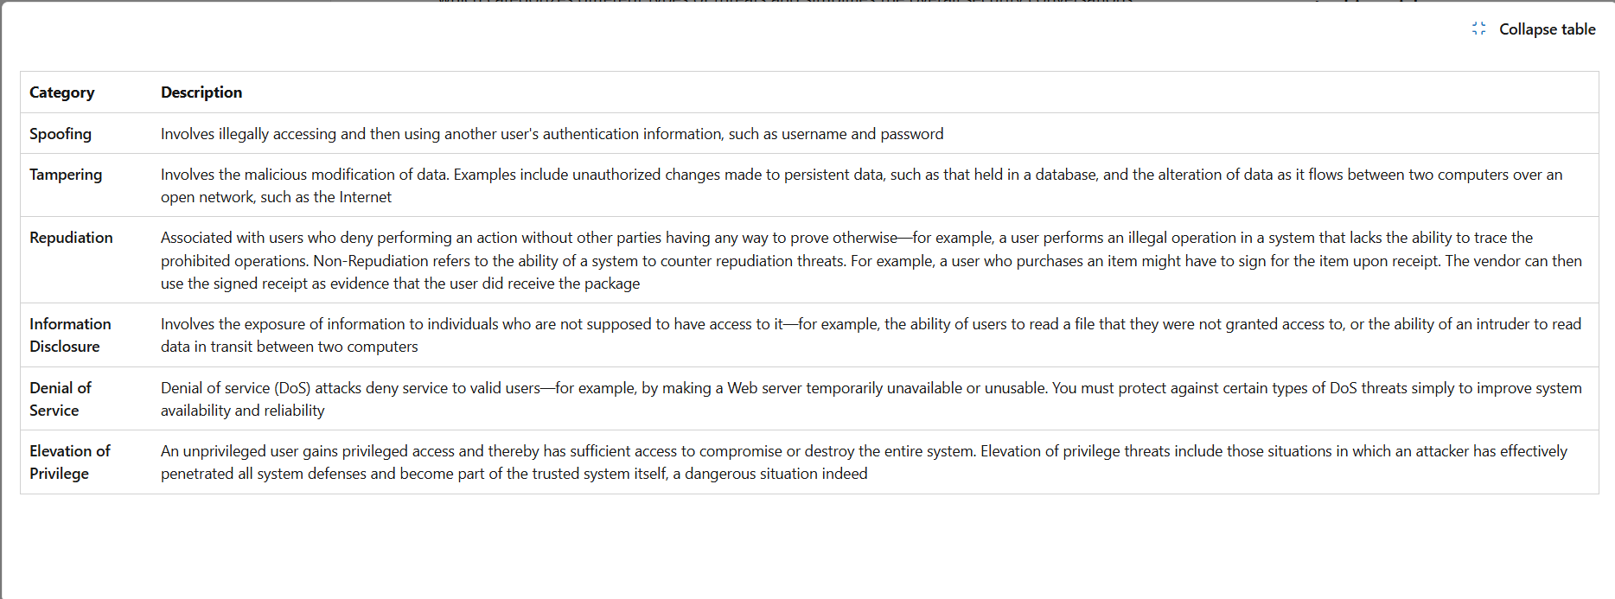The image size is (1615, 599).
Task: Click the Tampering category cell
Action: [x=66, y=174]
